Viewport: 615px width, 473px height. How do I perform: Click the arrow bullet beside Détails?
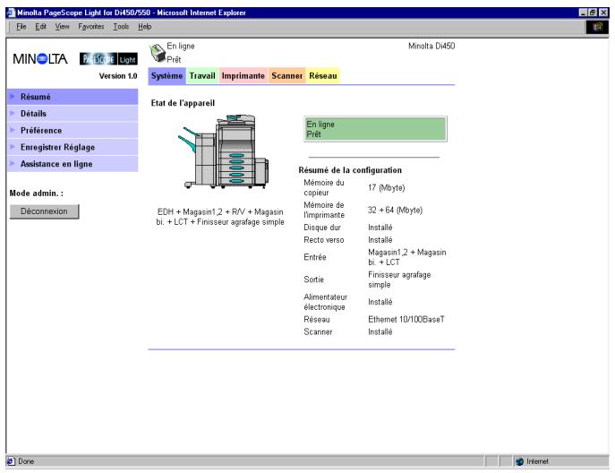tap(13, 113)
